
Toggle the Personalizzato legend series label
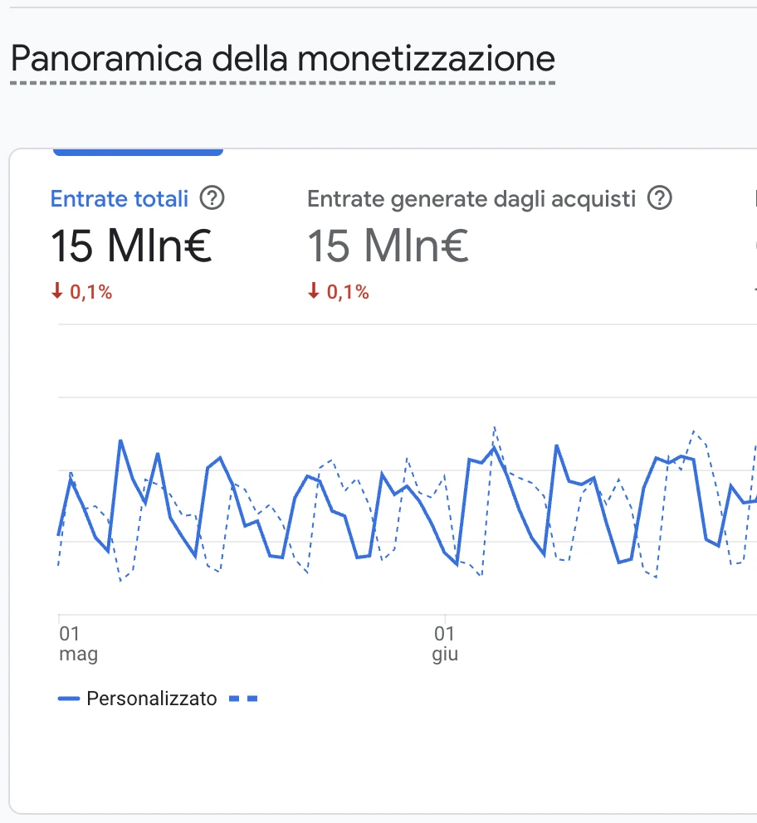coord(151,699)
